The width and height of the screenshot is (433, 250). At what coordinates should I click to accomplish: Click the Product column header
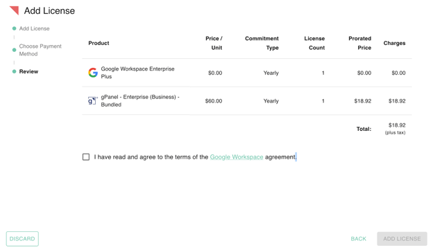point(99,43)
